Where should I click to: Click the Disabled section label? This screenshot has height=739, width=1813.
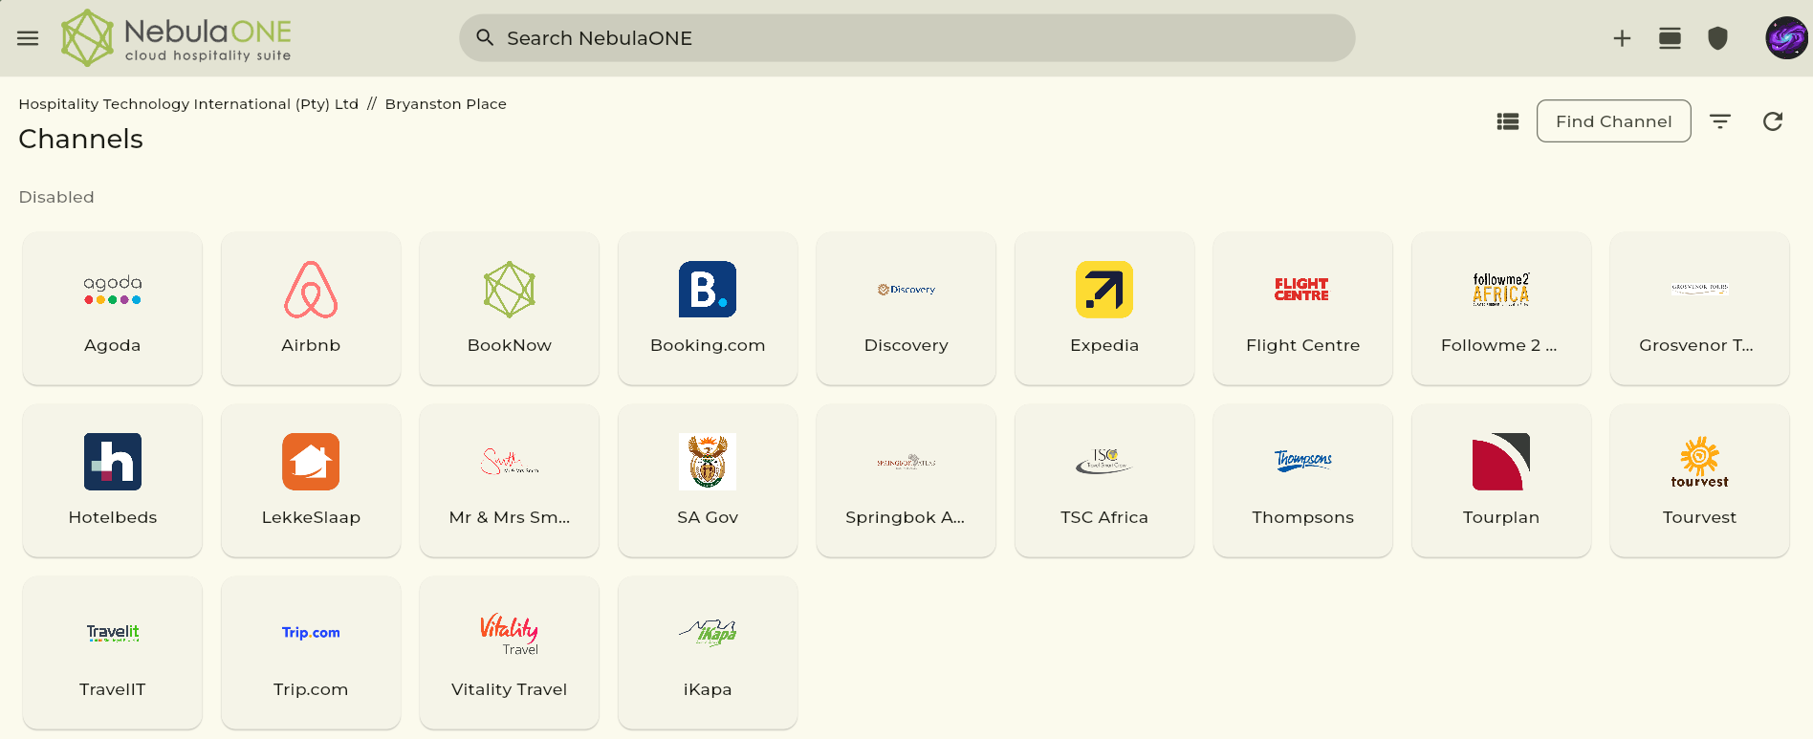click(56, 197)
